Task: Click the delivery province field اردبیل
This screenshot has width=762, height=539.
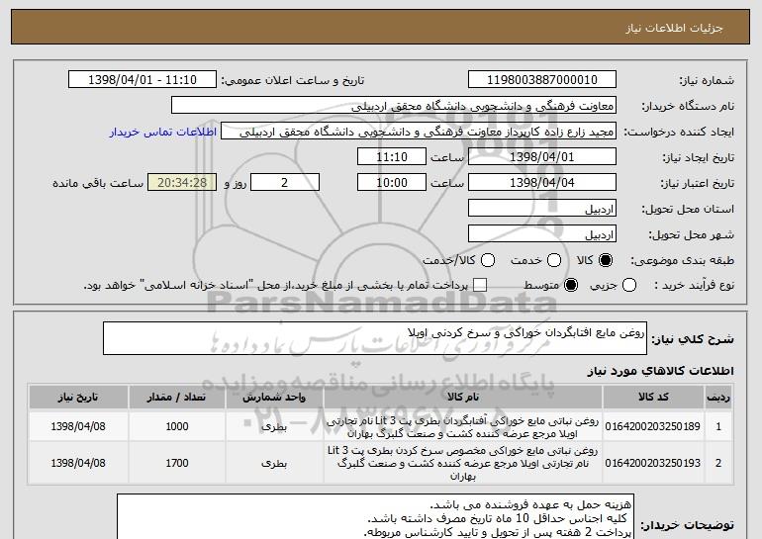Action: pos(542,209)
